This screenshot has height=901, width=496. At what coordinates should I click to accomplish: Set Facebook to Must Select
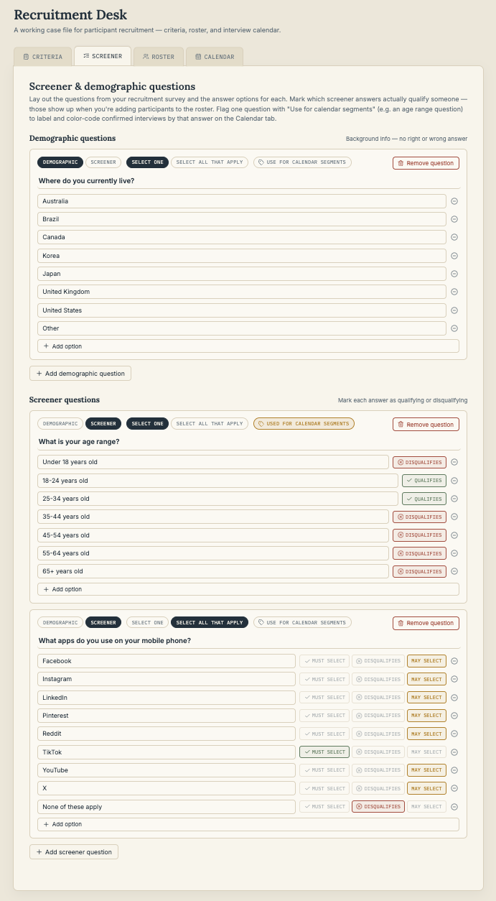coord(324,661)
